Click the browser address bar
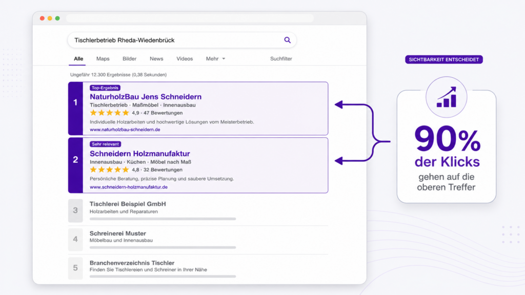The image size is (525, 295). coord(190,18)
